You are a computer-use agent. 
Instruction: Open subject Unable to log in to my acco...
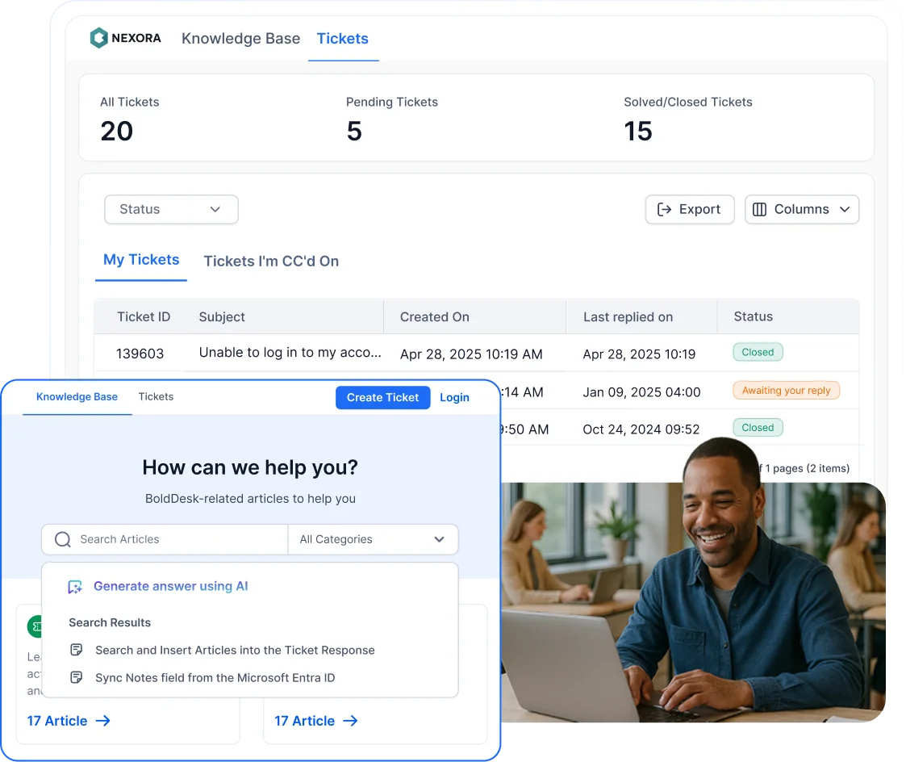coord(290,353)
